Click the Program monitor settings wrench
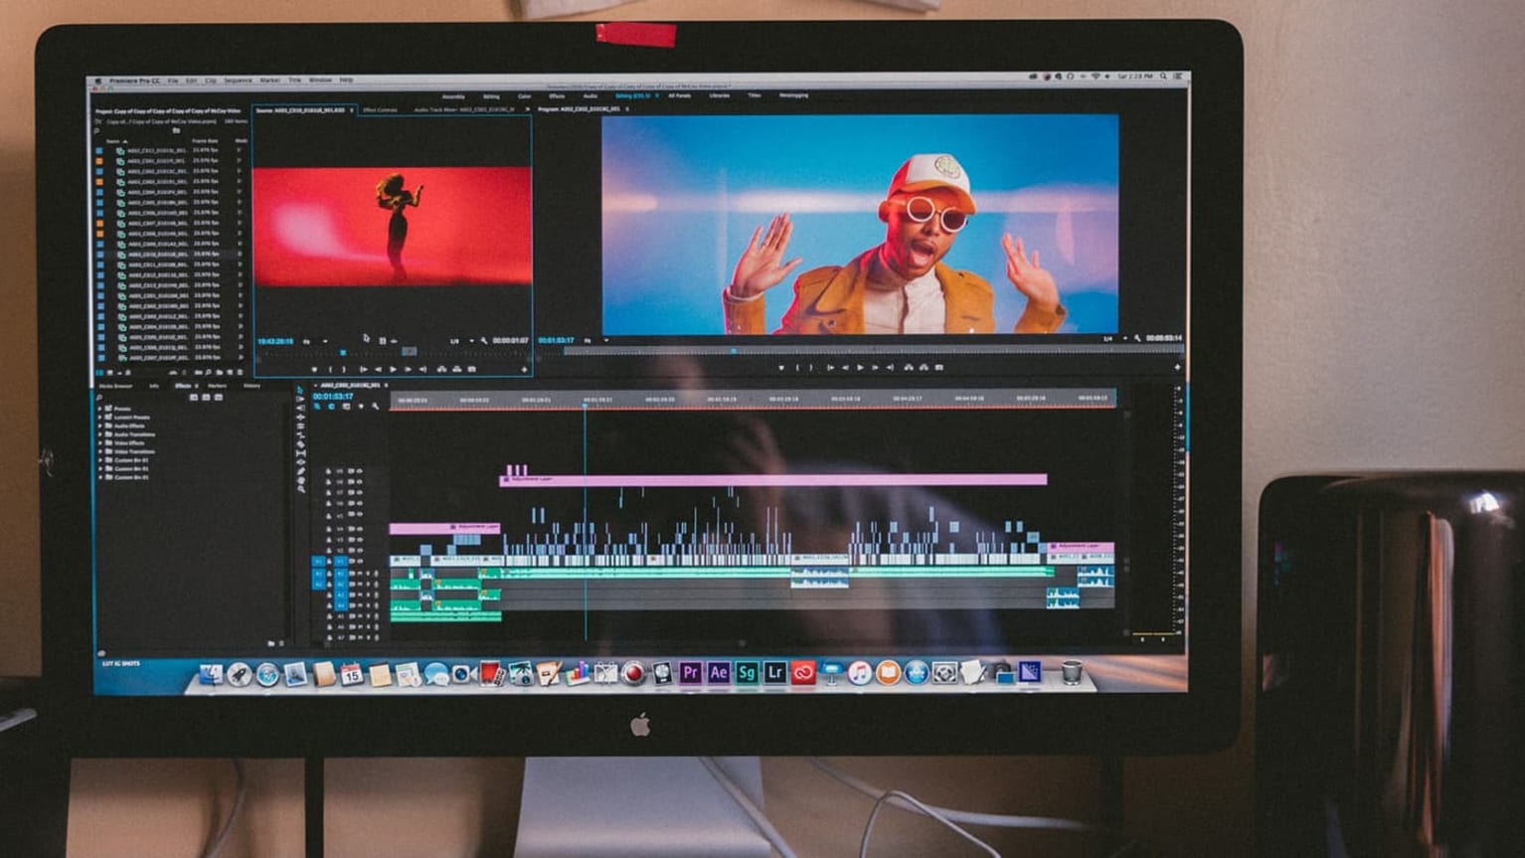1525x858 pixels. [1137, 338]
